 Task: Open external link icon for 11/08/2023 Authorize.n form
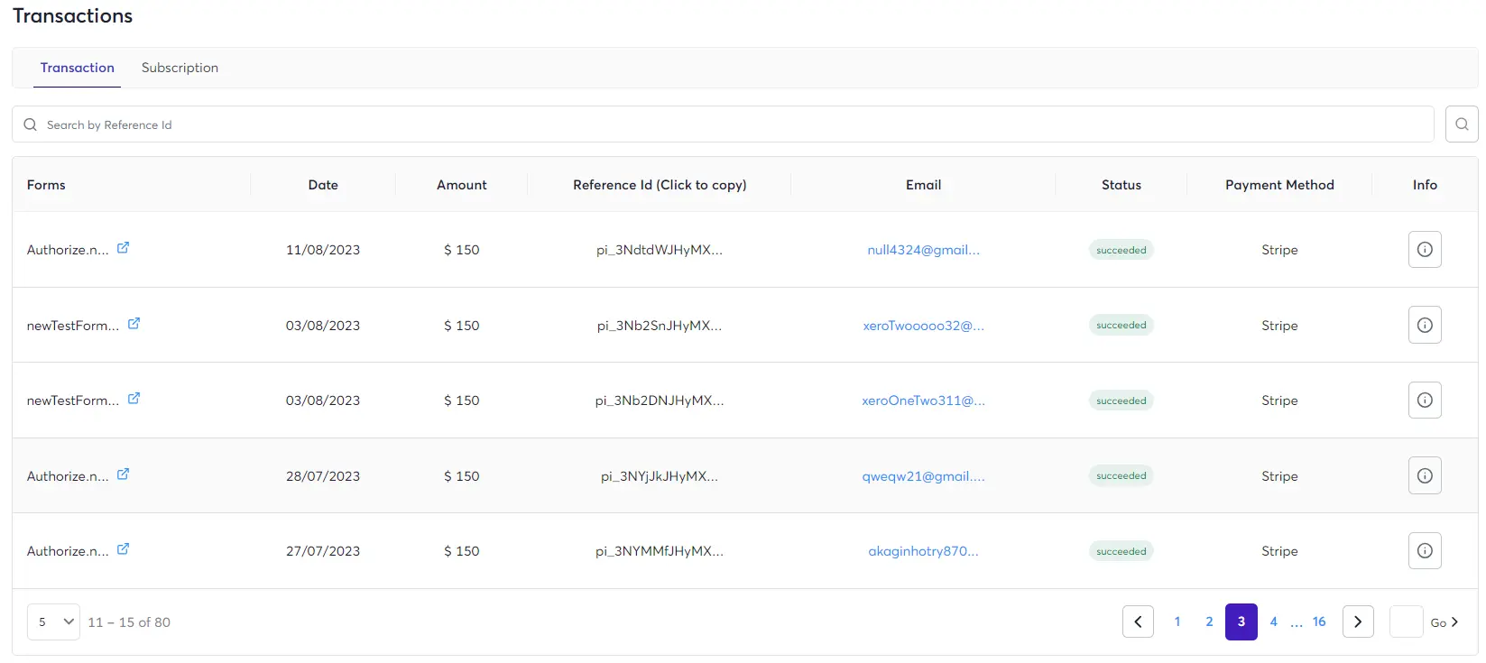tap(124, 248)
